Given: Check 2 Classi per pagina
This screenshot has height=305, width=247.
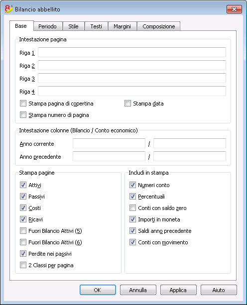Looking at the screenshot, I should [x=23, y=265].
